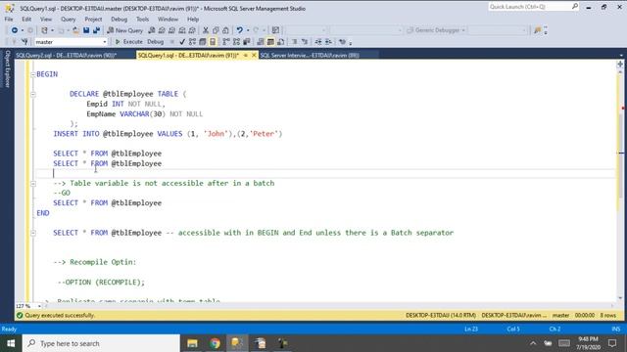Click the XMLA Query icon
The image size is (627, 352).
182,30
